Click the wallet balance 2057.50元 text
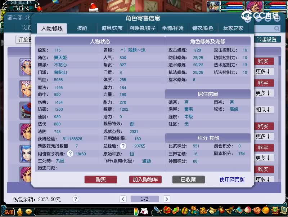The height and width of the screenshot is (217, 288). click(49, 199)
